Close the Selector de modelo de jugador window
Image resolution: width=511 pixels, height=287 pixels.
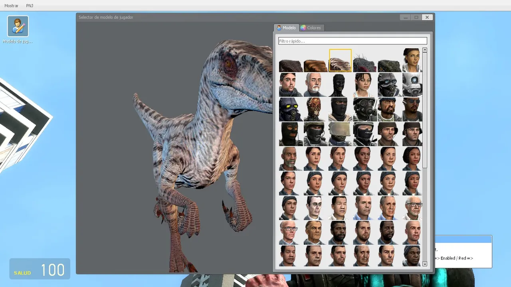(x=427, y=17)
